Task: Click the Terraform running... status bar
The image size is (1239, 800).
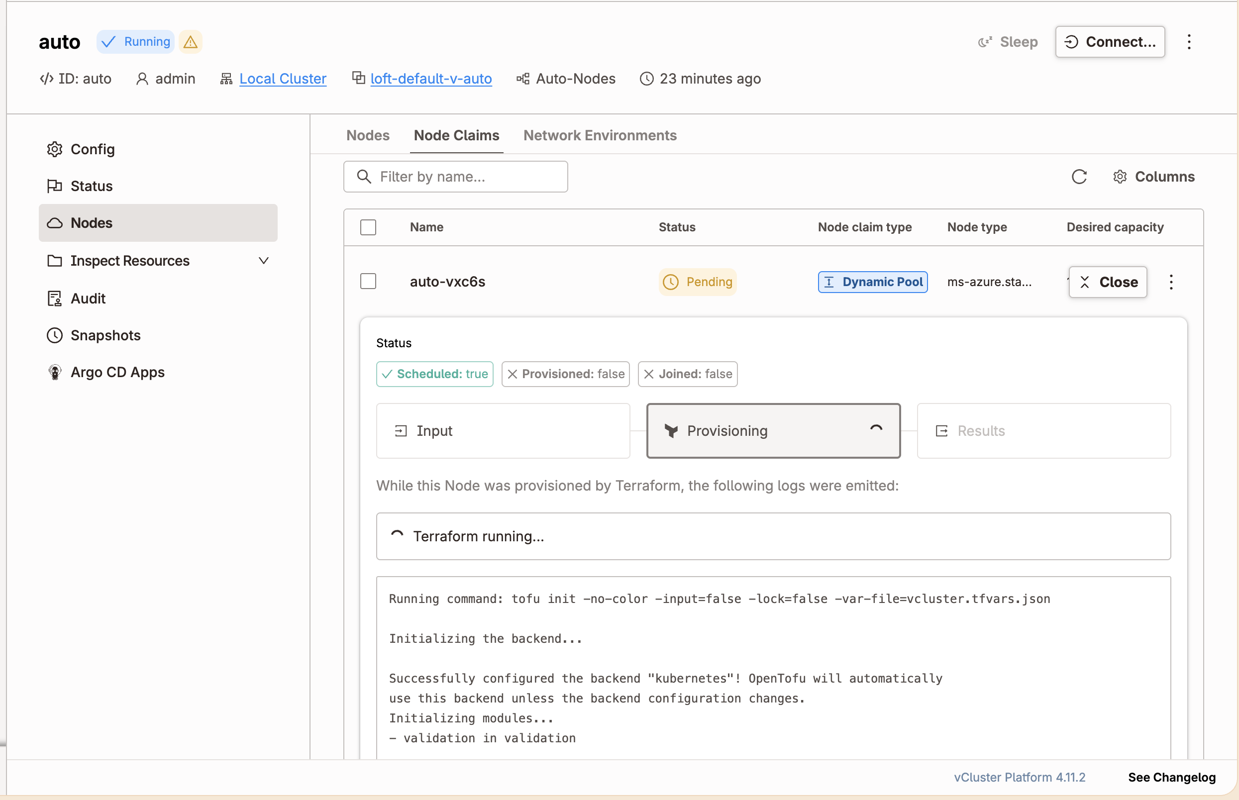Action: 773,536
